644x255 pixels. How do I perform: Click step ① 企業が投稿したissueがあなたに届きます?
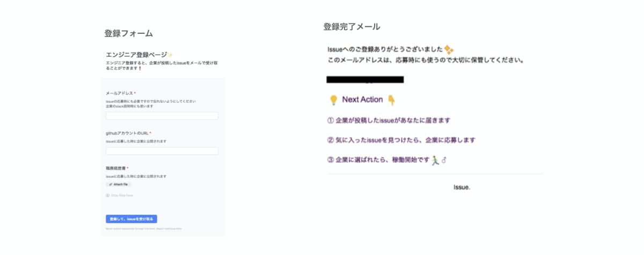pos(389,121)
